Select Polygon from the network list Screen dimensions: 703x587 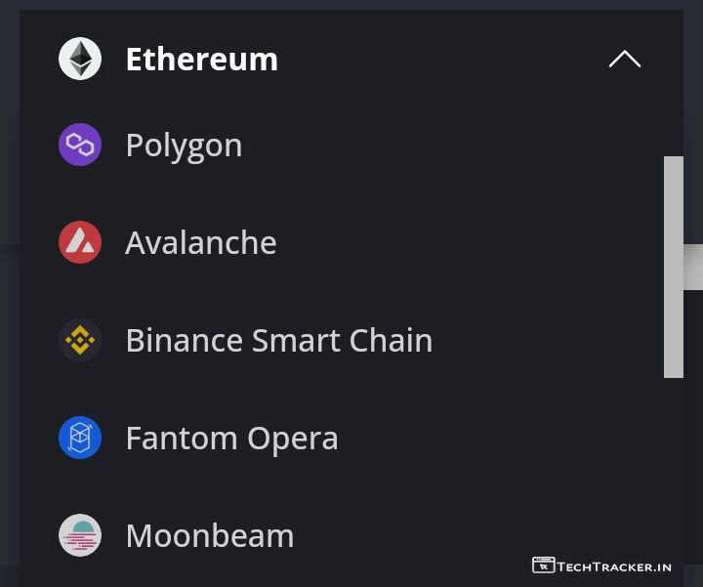184,146
